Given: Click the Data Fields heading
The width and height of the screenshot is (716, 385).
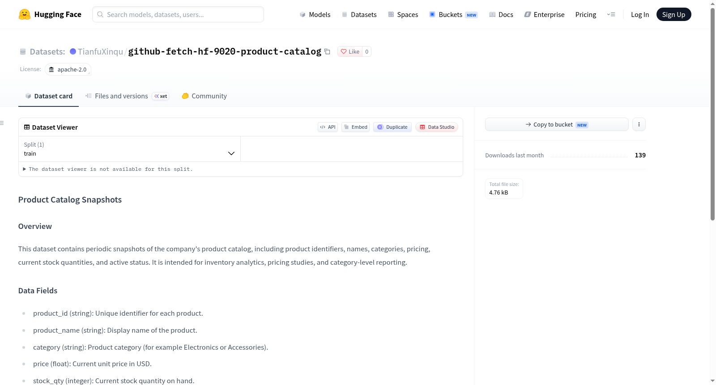Looking at the screenshot, I should point(38,291).
